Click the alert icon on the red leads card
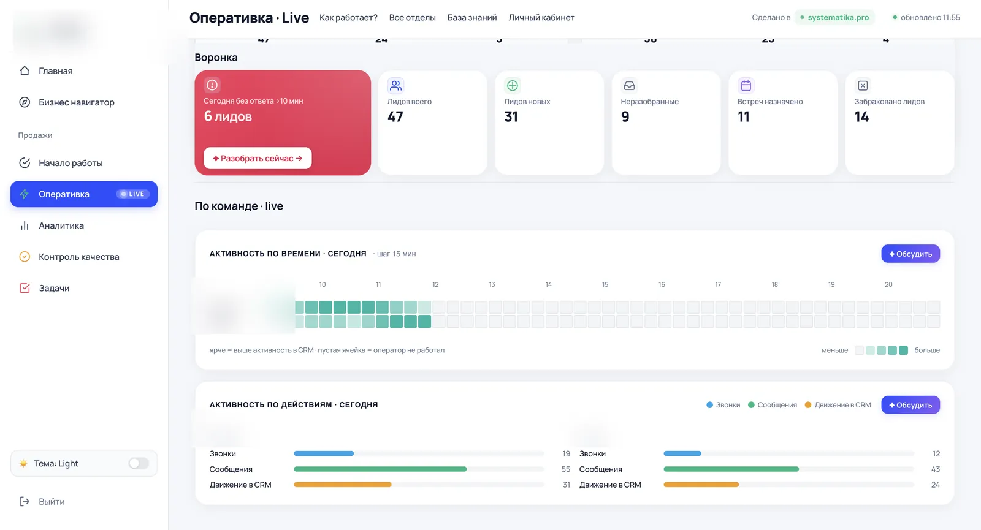Image resolution: width=981 pixels, height=530 pixels. (x=212, y=85)
